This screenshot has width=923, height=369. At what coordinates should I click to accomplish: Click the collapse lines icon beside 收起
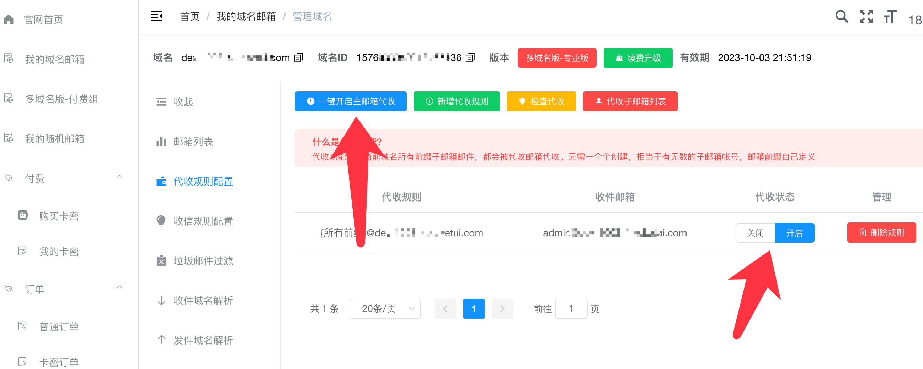161,102
